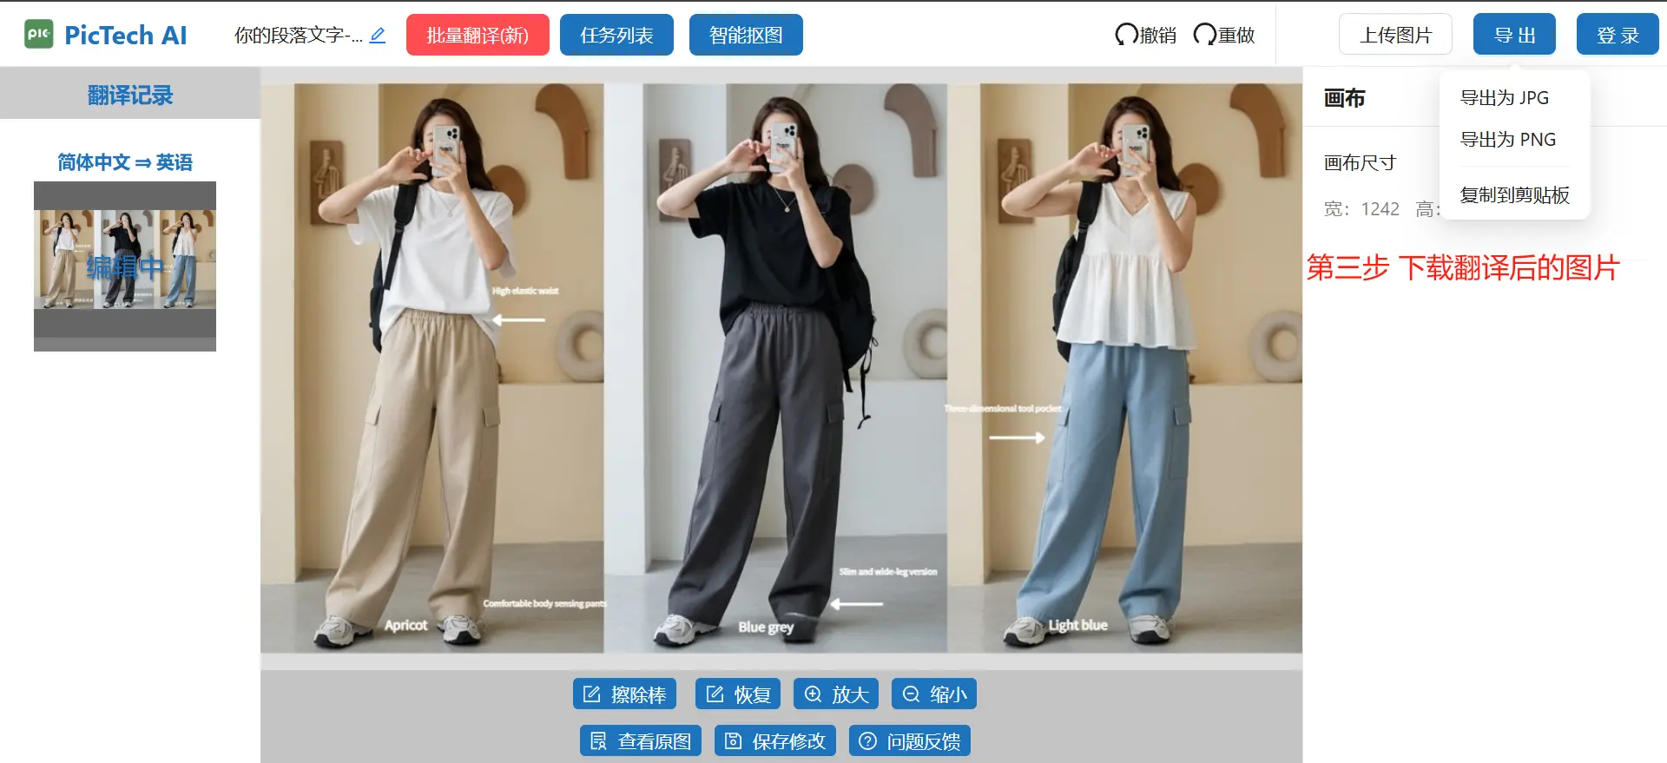Click the 'High elastic waist' text on canvas

(525, 291)
